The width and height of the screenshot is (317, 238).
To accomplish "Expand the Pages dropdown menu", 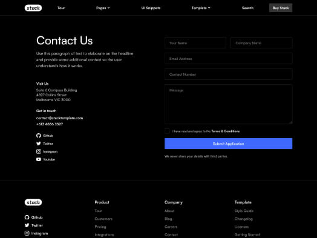I will [x=103, y=8].
